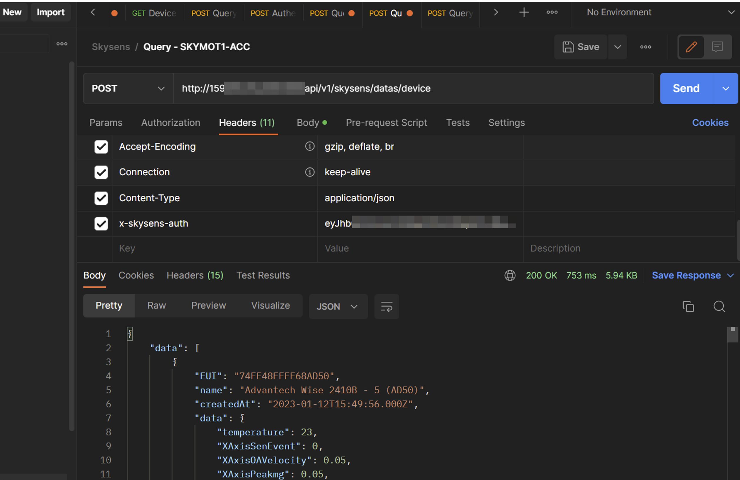Click the edit pencil icon top-right
This screenshot has height=480, width=740.
[692, 47]
